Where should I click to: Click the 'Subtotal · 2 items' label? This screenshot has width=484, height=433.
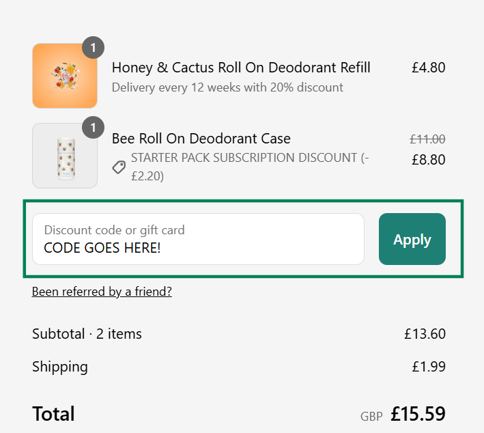pyautogui.click(x=87, y=334)
